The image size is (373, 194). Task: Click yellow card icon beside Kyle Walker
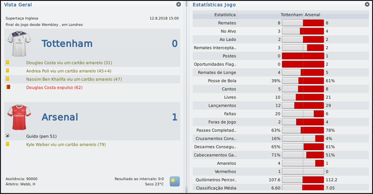click(7, 145)
